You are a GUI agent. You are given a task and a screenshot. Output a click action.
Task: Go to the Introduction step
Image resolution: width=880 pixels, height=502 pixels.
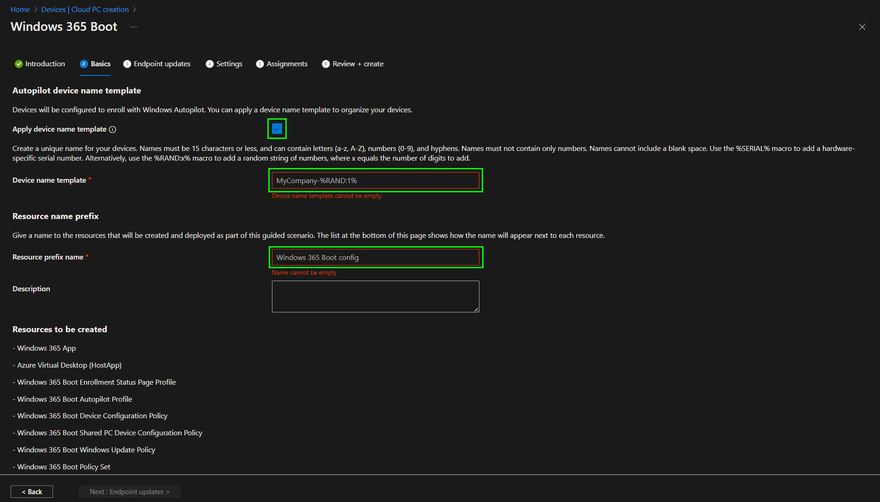(x=40, y=64)
